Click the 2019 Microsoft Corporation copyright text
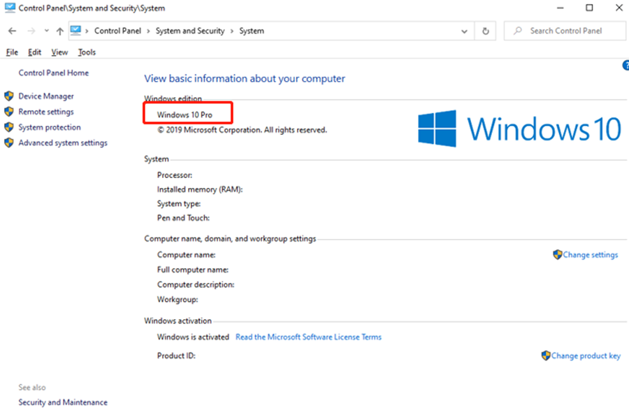The width and height of the screenshot is (629, 410). [x=242, y=130]
